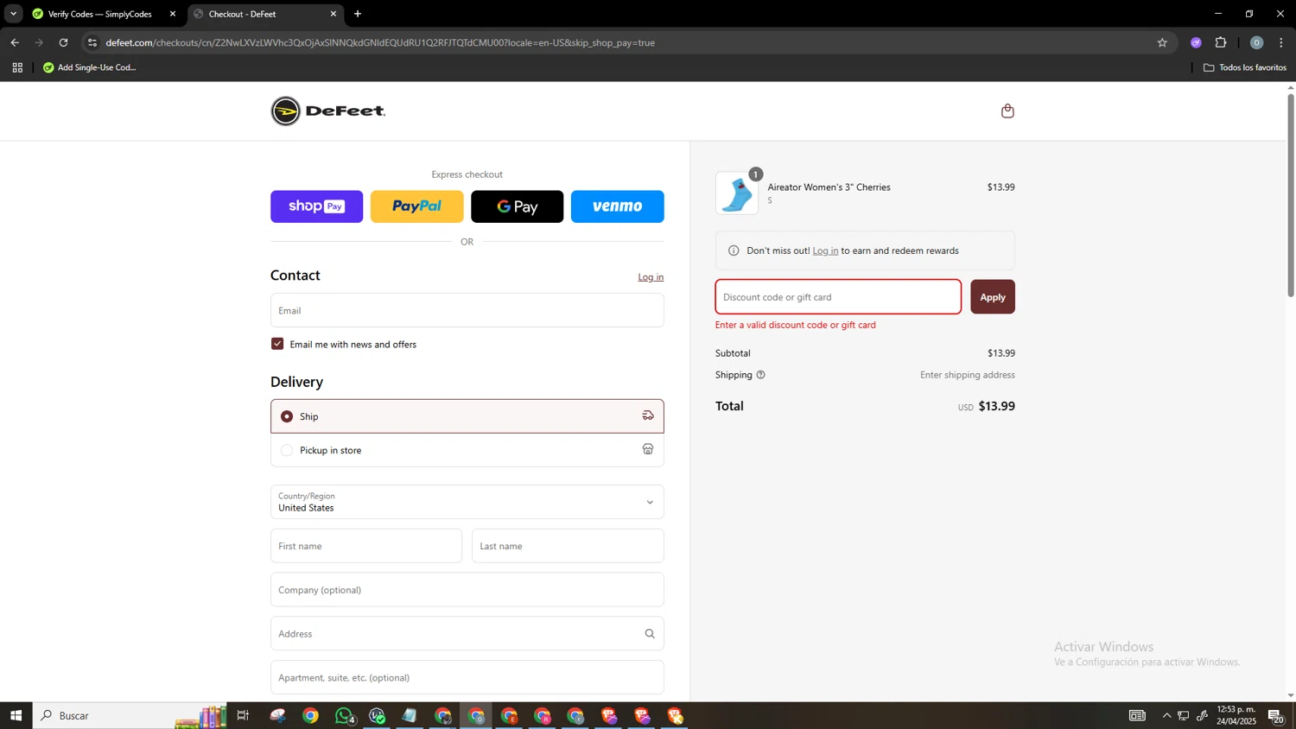Show hidden system tray icons
Image resolution: width=1296 pixels, height=729 pixels.
1166,715
